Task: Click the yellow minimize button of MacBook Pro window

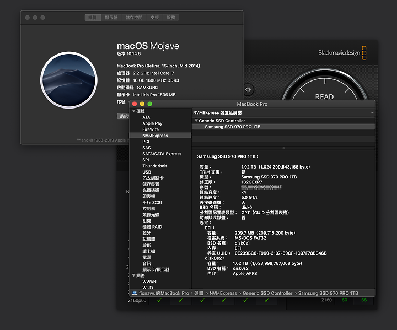Action: [x=142, y=104]
